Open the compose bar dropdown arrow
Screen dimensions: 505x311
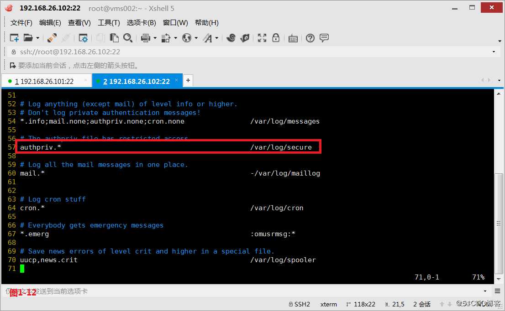pyautogui.click(x=485, y=291)
